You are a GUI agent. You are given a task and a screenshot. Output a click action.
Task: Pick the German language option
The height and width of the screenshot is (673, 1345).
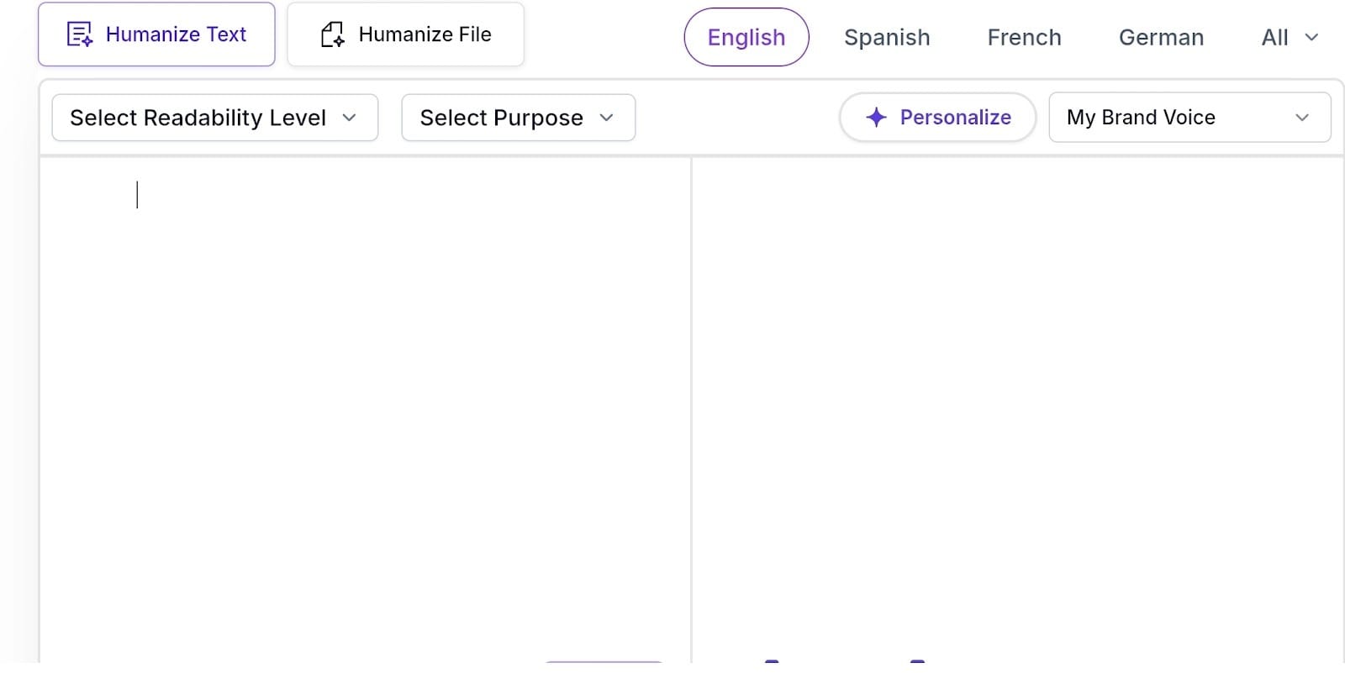[1161, 38]
